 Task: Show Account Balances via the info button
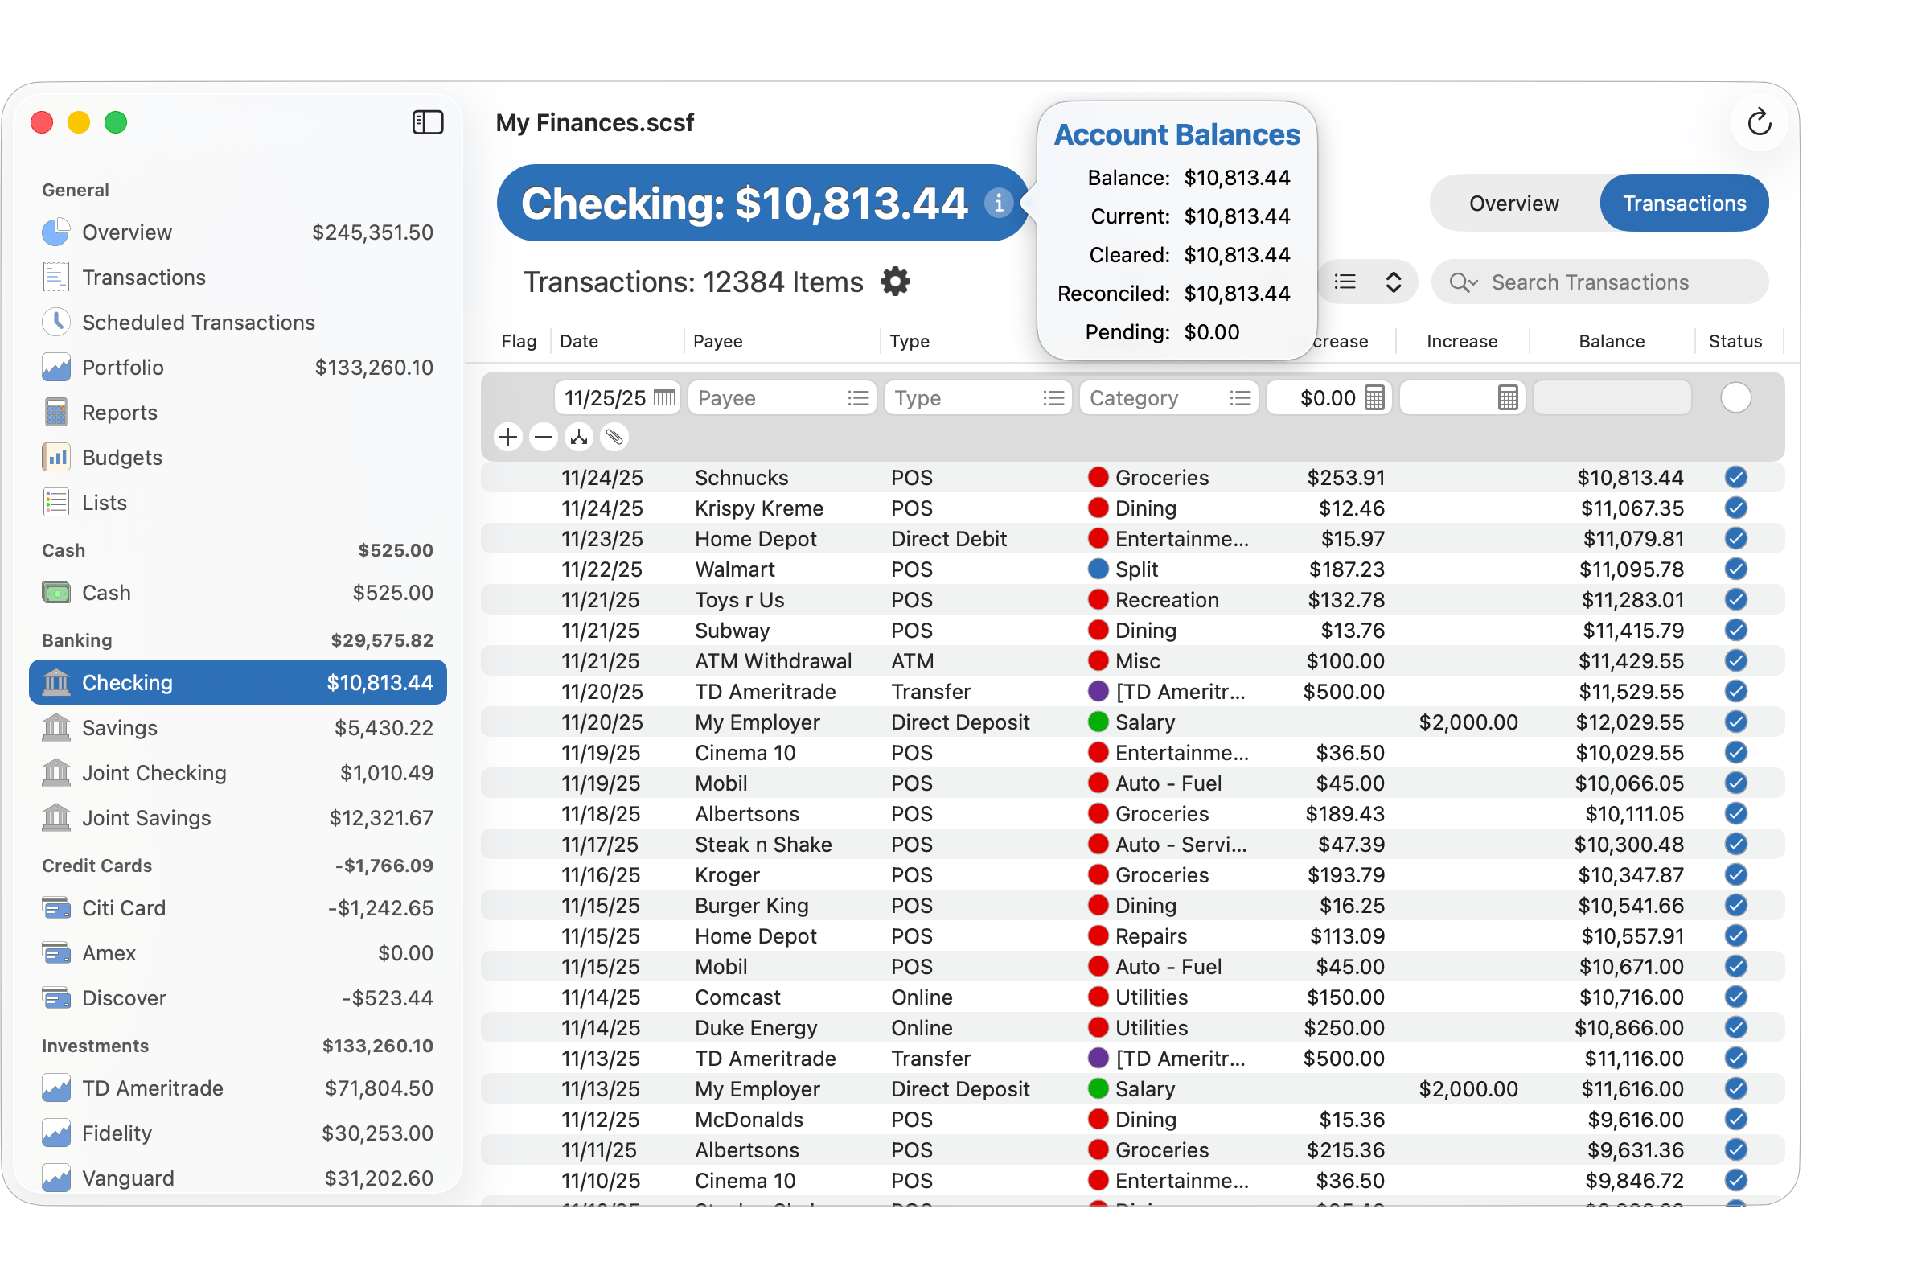point(999,204)
